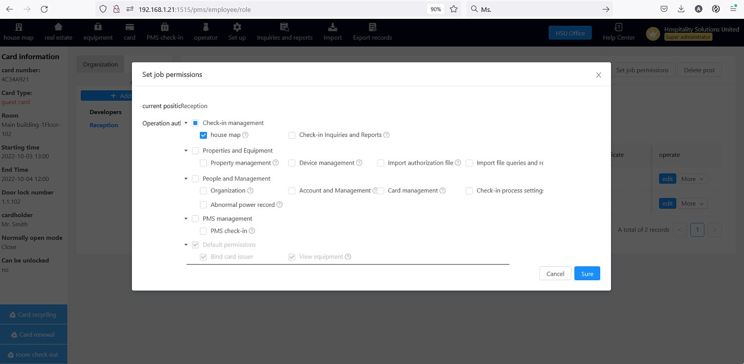Collapse the Properties and Equipment tree node
This screenshot has width=744, height=364.
(186, 151)
